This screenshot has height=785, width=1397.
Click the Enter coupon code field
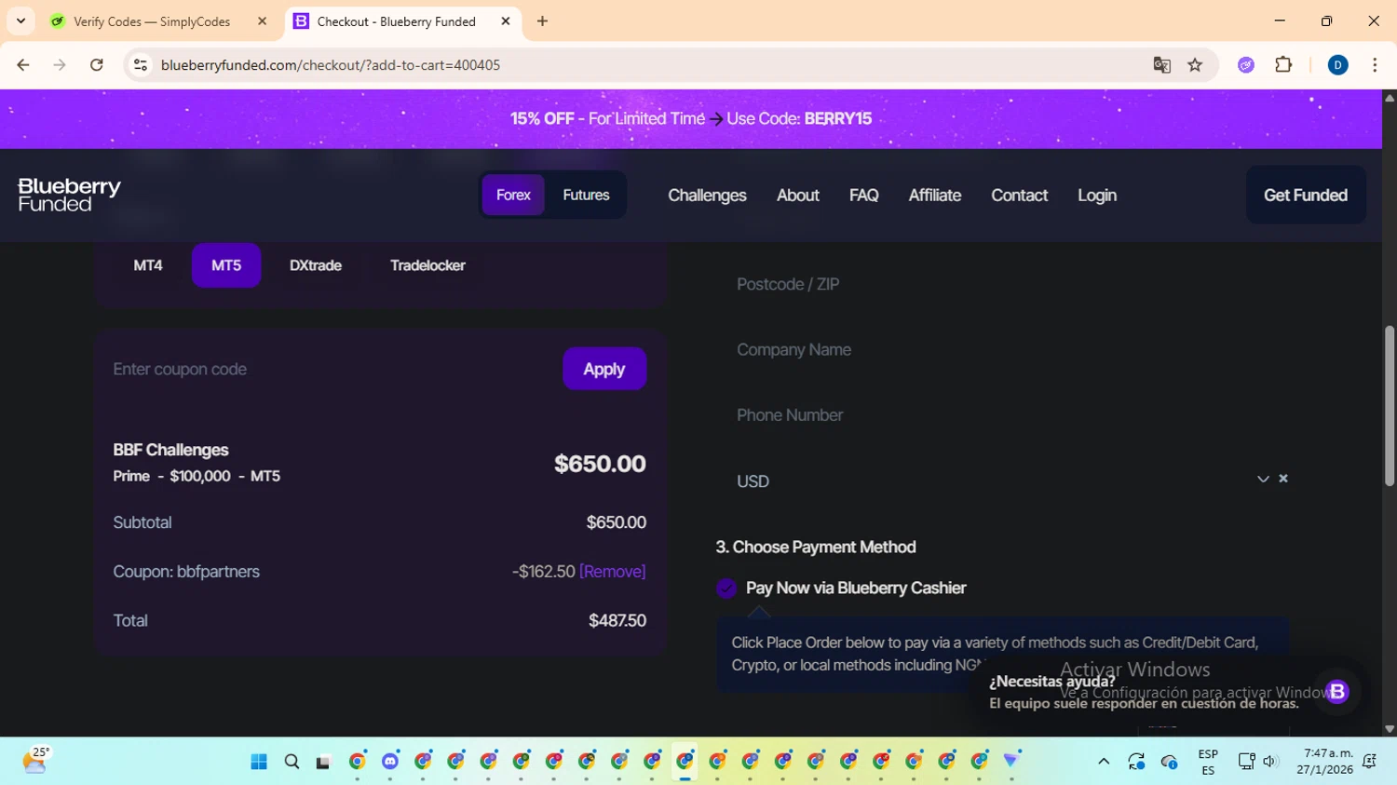331,369
